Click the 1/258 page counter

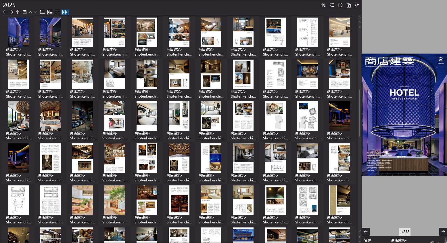404,231
